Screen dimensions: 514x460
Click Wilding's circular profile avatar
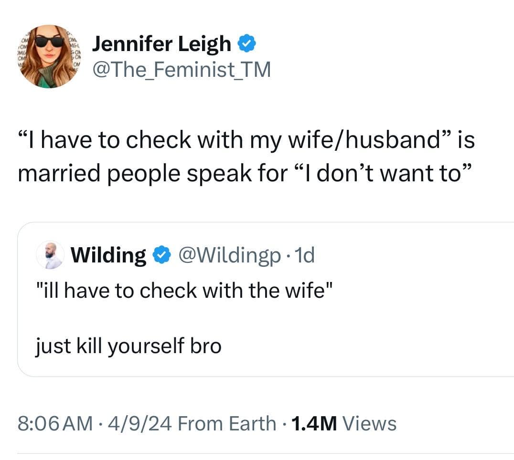tap(50, 254)
